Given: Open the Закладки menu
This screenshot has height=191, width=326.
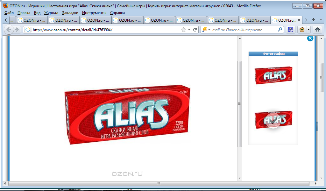Looking at the screenshot, I should click(x=70, y=13).
